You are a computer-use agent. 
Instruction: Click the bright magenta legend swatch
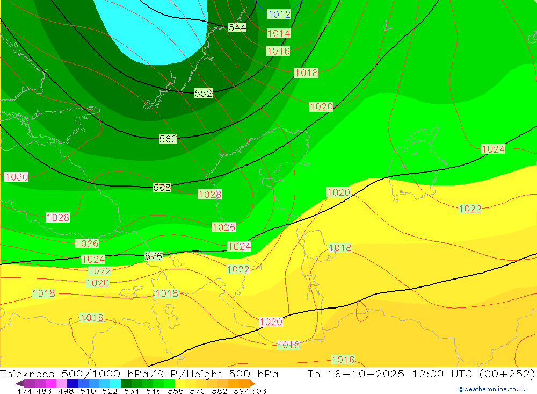[x=51, y=383]
